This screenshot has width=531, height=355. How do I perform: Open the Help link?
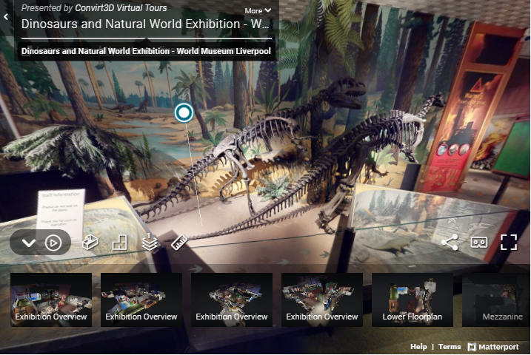point(418,347)
